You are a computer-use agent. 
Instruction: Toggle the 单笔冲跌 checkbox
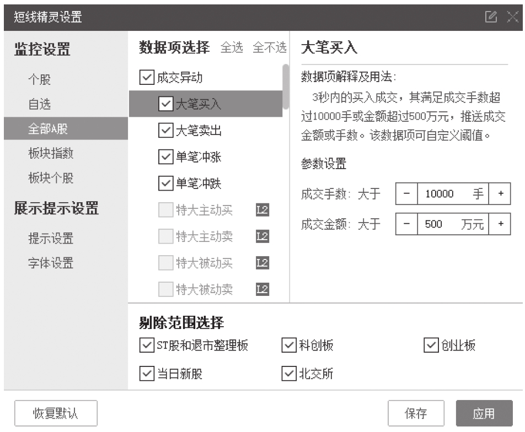(166, 183)
